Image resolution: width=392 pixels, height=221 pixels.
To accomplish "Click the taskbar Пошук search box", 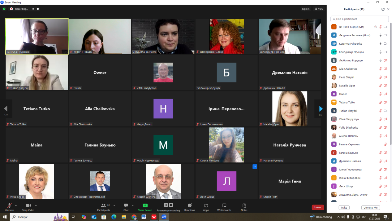I will click(39, 217).
